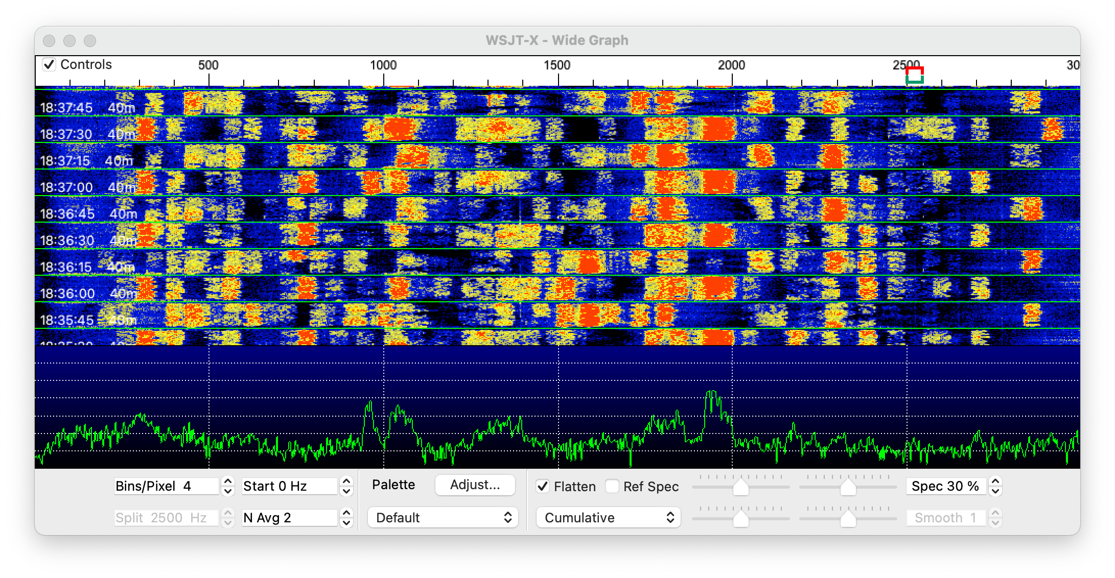Disable the Flatten checkbox

pos(543,486)
